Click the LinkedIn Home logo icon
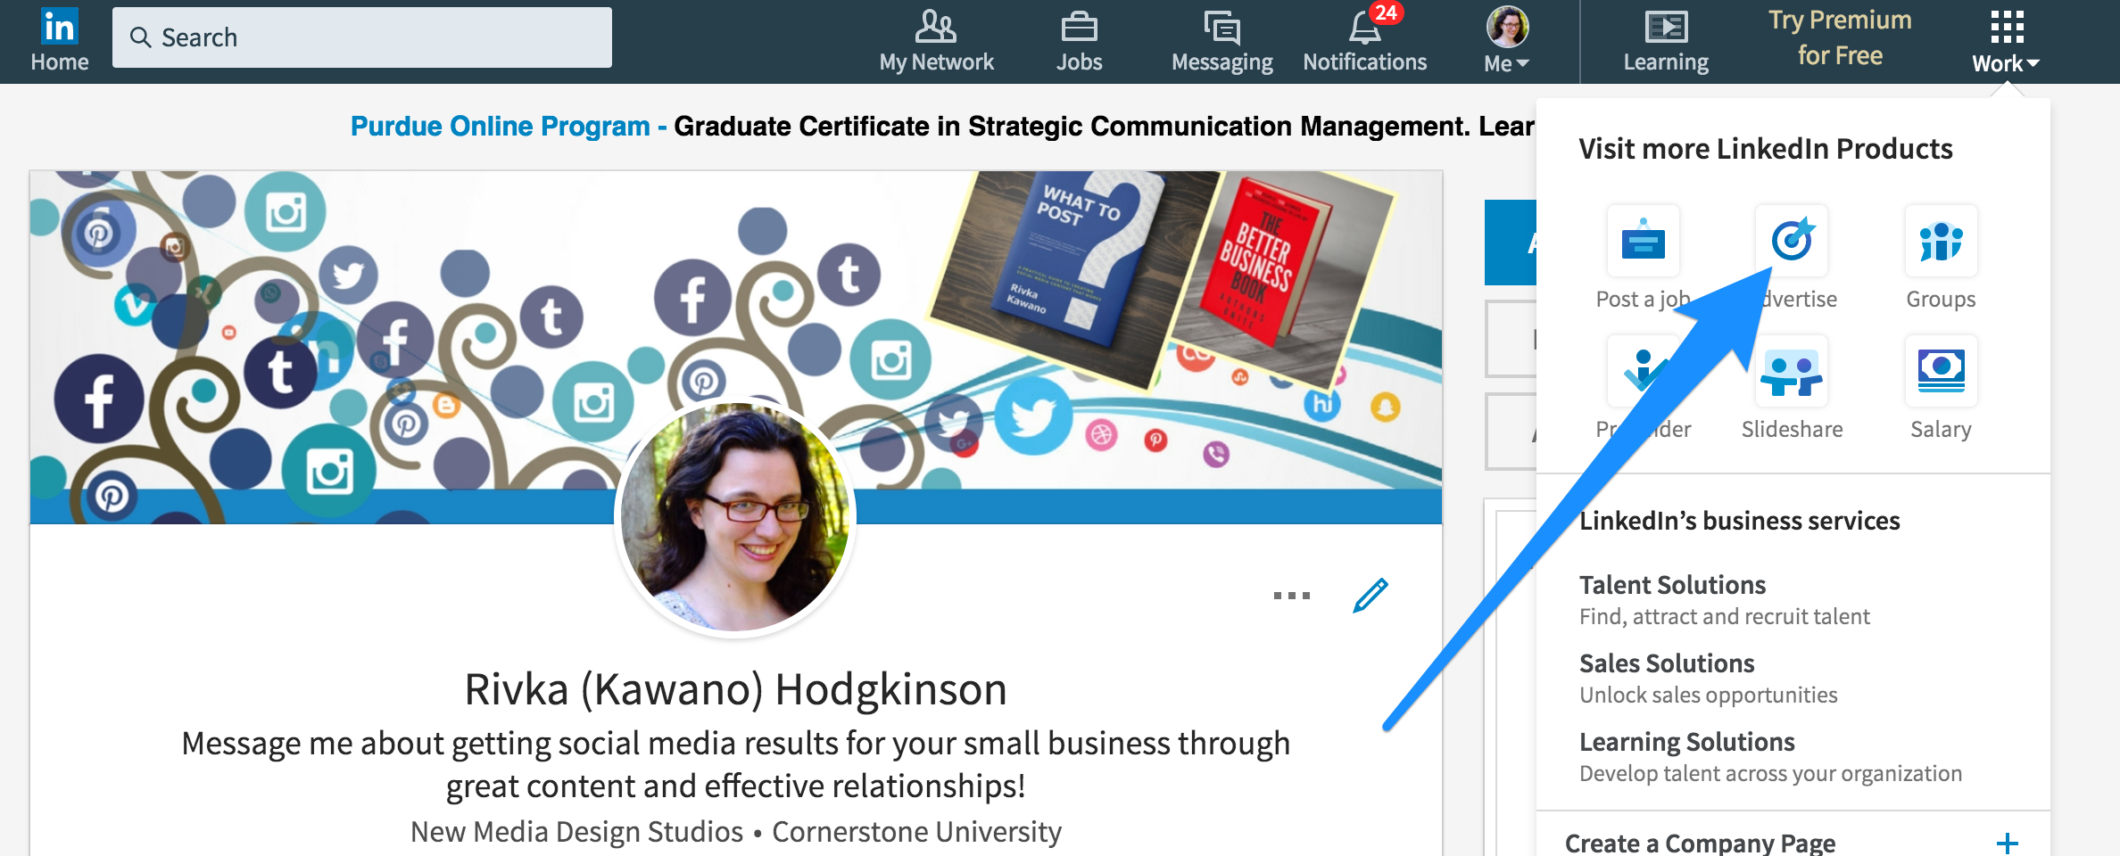Screen dimensions: 2120x856 pyautogui.click(x=59, y=27)
